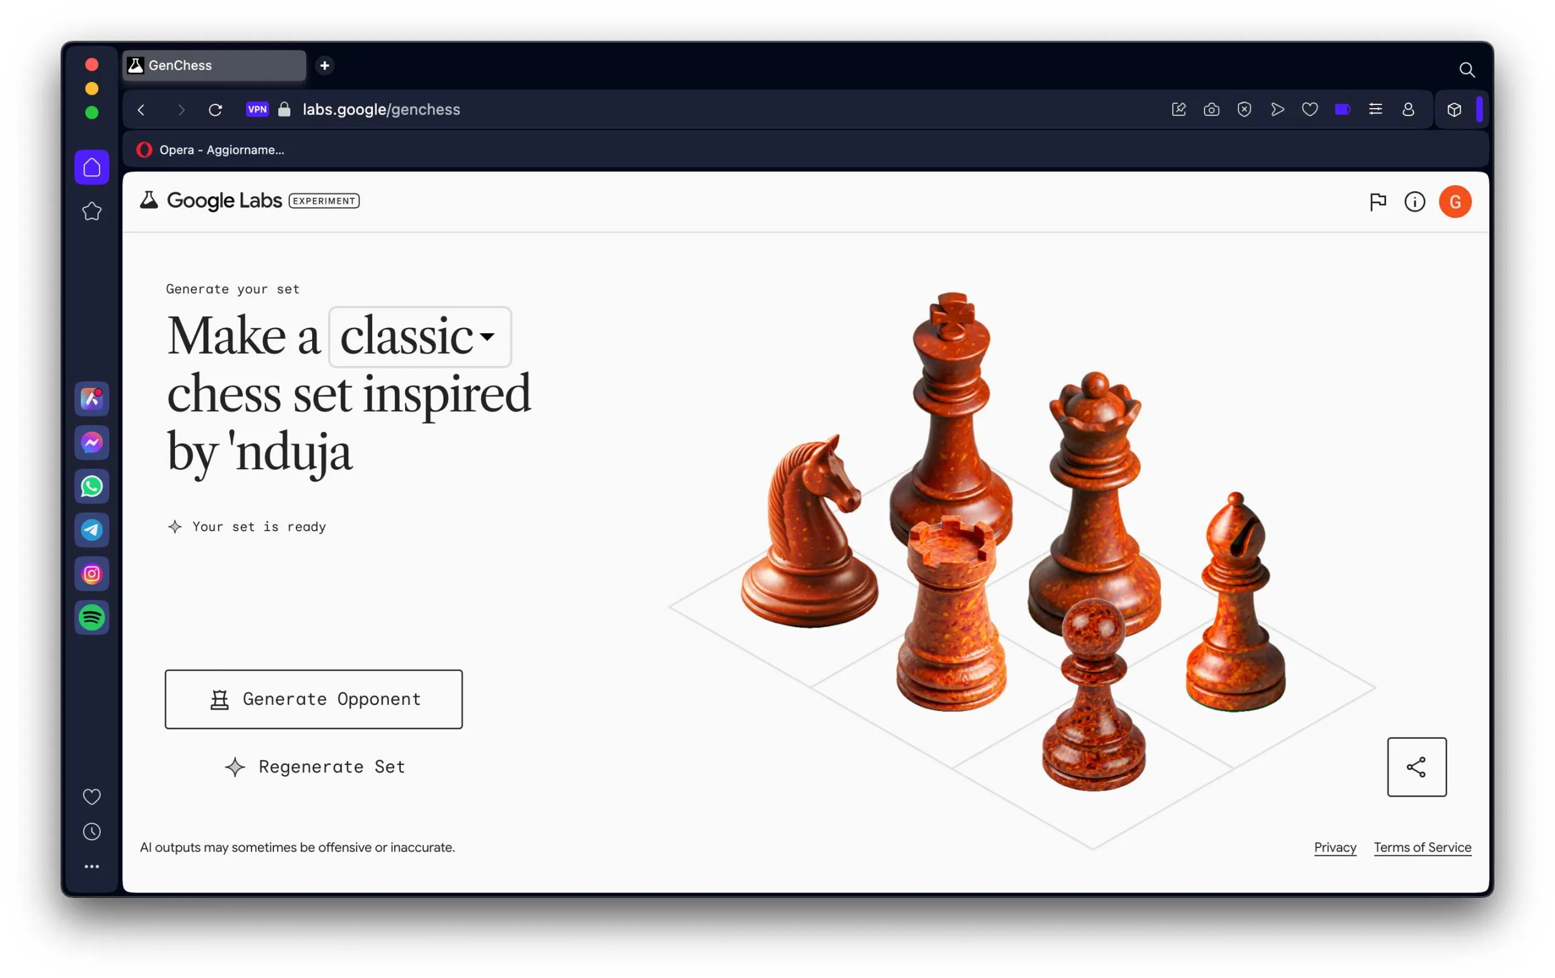Open Instagram in the sidebar

(92, 574)
